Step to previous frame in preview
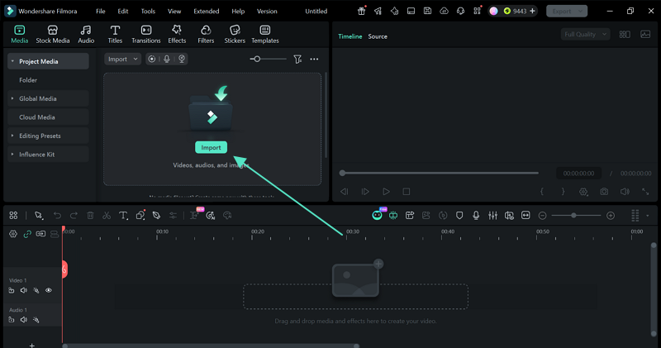Viewport: 661px width, 348px height. (x=344, y=192)
